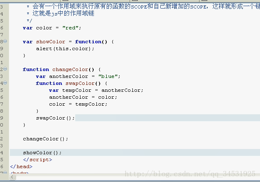260x182 pixels.
Task: Click the 'color = tempColor;' assignment line
Action: click(78, 104)
